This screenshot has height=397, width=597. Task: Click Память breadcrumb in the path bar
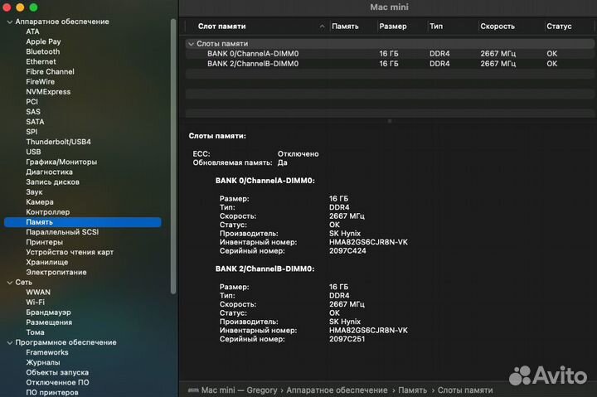point(412,390)
